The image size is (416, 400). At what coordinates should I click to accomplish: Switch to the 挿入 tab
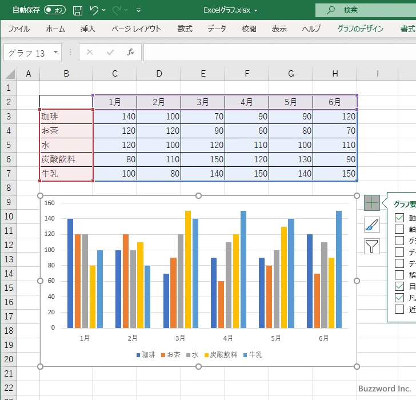click(88, 29)
